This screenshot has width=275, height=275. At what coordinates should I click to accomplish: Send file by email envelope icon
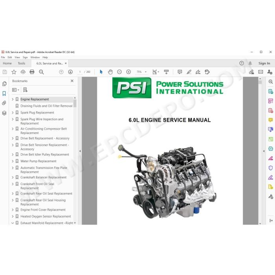pos(260,72)
